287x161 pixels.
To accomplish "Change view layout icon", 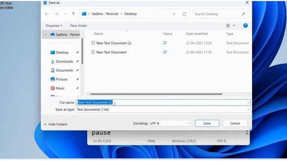I will tap(228, 26).
